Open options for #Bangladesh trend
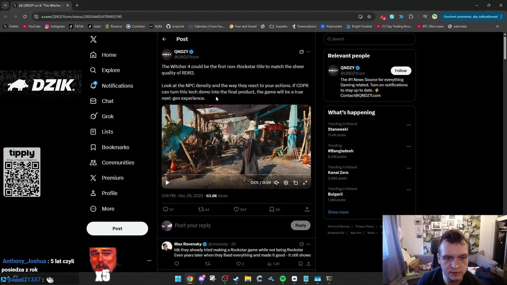Viewport: 507px width, 285px height. point(409,146)
